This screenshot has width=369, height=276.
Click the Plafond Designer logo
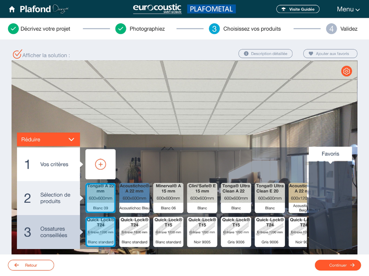[44, 9]
